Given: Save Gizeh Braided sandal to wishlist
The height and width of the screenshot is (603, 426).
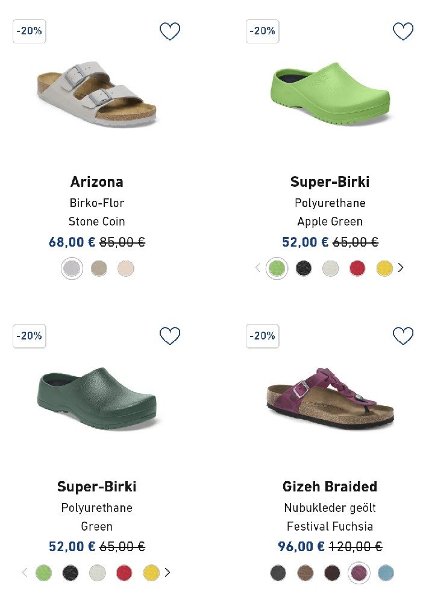Looking at the screenshot, I should [x=403, y=336].
